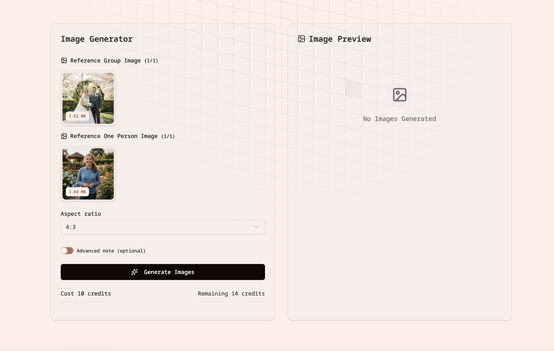Click the Image Preview panel title
This screenshot has width=554, height=351.
pyautogui.click(x=340, y=39)
